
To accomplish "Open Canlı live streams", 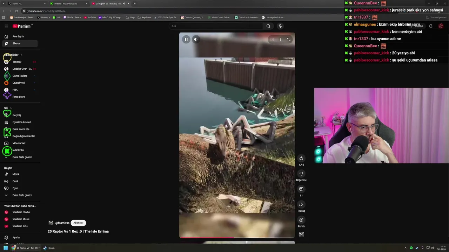I will point(20,181).
